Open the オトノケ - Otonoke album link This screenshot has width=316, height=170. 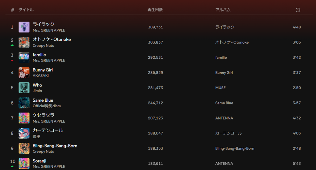(232, 42)
